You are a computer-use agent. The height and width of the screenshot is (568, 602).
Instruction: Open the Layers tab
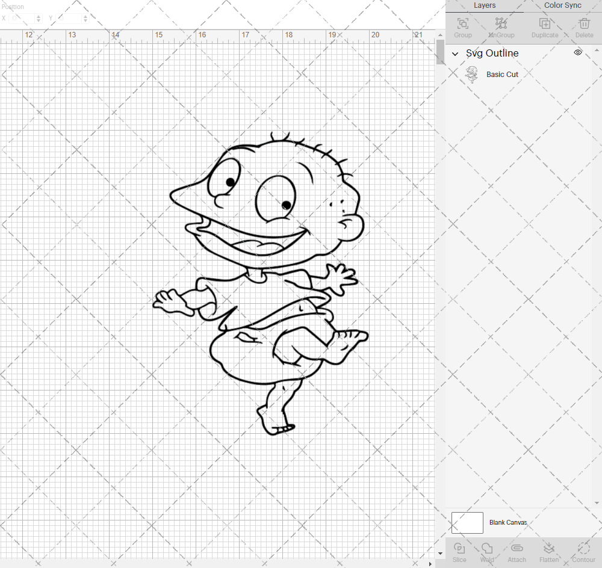pos(485,5)
